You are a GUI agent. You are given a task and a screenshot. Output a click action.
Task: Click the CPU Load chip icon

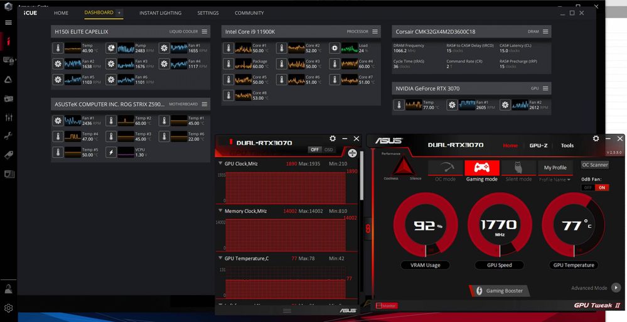click(x=335, y=48)
